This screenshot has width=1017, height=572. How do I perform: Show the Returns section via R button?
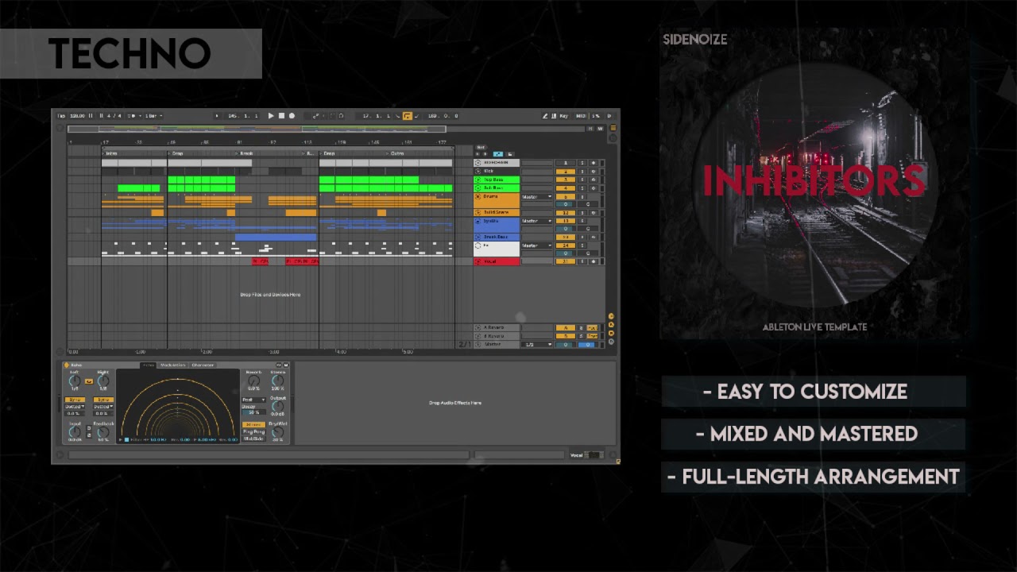click(611, 325)
